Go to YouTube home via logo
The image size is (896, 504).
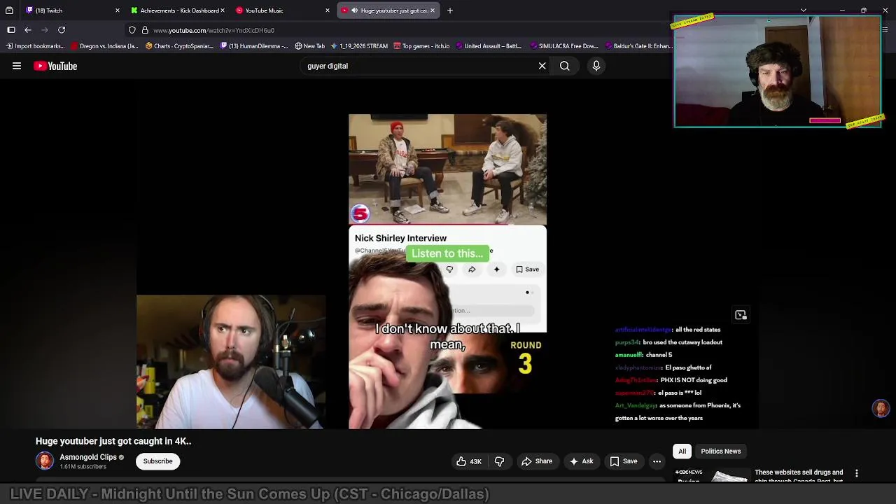coord(55,66)
